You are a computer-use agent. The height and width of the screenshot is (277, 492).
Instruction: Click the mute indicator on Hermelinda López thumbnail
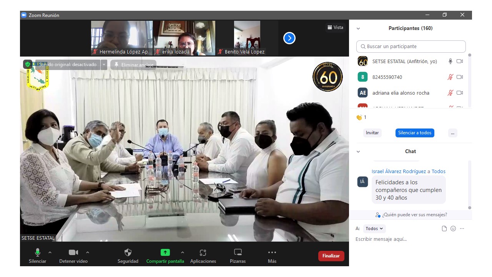(95, 52)
